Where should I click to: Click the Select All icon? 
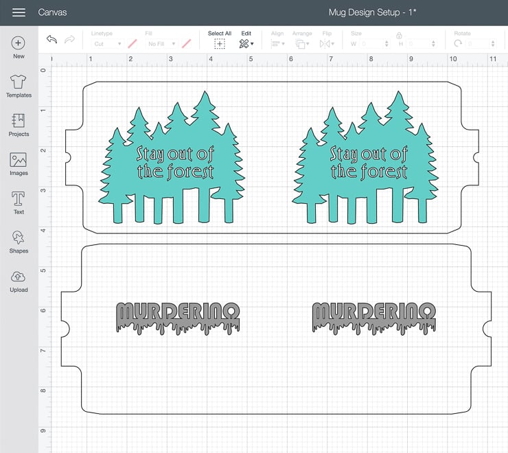(220, 44)
